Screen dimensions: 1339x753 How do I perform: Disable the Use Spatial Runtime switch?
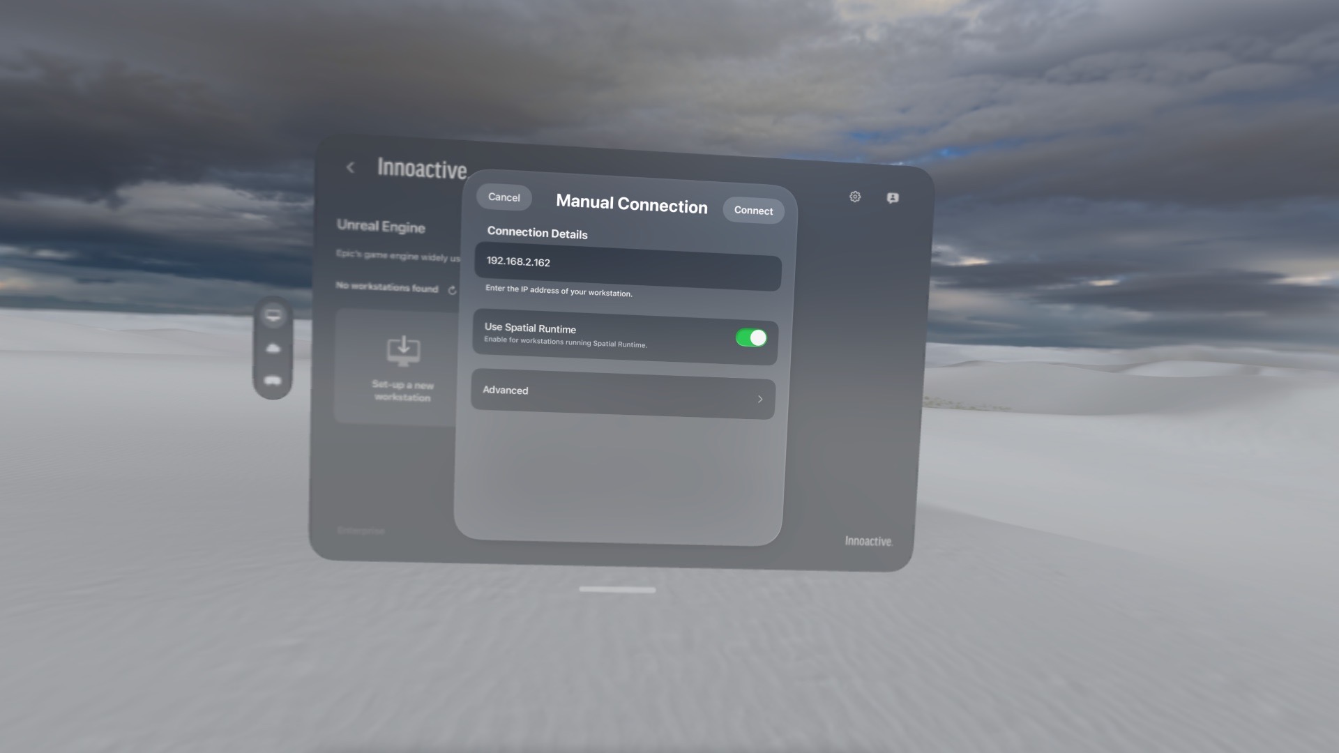[x=750, y=338]
